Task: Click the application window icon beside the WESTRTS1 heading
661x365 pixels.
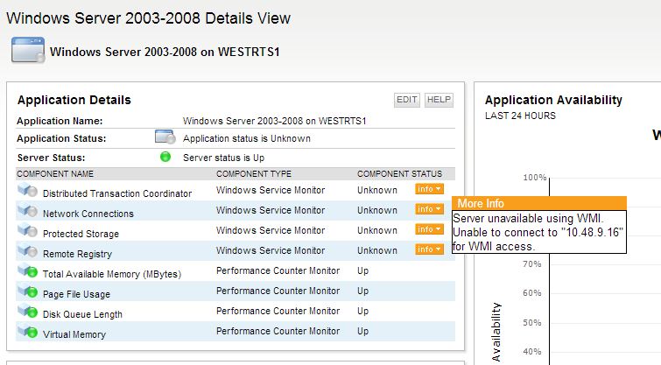Action: click(x=28, y=50)
